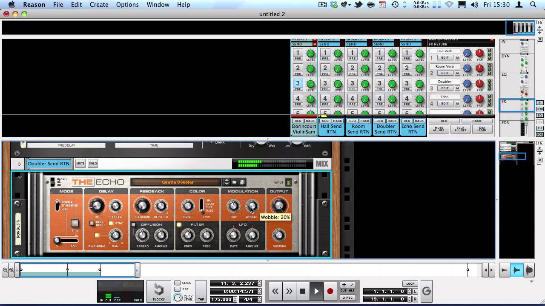The width and height of the screenshot is (545, 306).
Task: Click Solo All Off in master section
Action: 461,129
